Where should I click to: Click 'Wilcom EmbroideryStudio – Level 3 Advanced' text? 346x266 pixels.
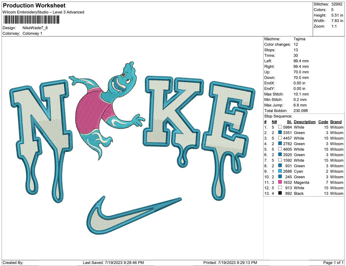coord(43,12)
